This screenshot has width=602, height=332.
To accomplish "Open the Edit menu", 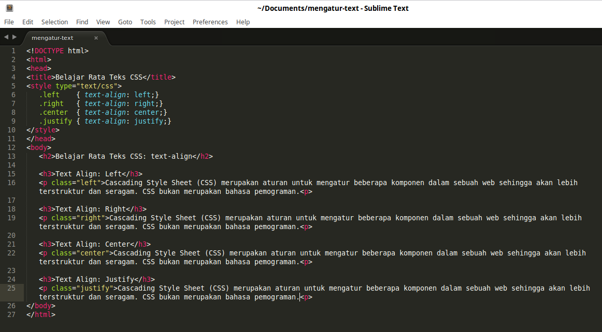I will click(27, 22).
